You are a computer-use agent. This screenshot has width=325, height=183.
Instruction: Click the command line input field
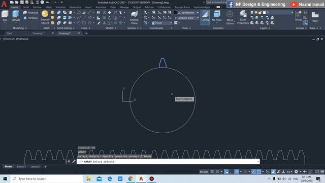pyautogui.click(x=168, y=162)
